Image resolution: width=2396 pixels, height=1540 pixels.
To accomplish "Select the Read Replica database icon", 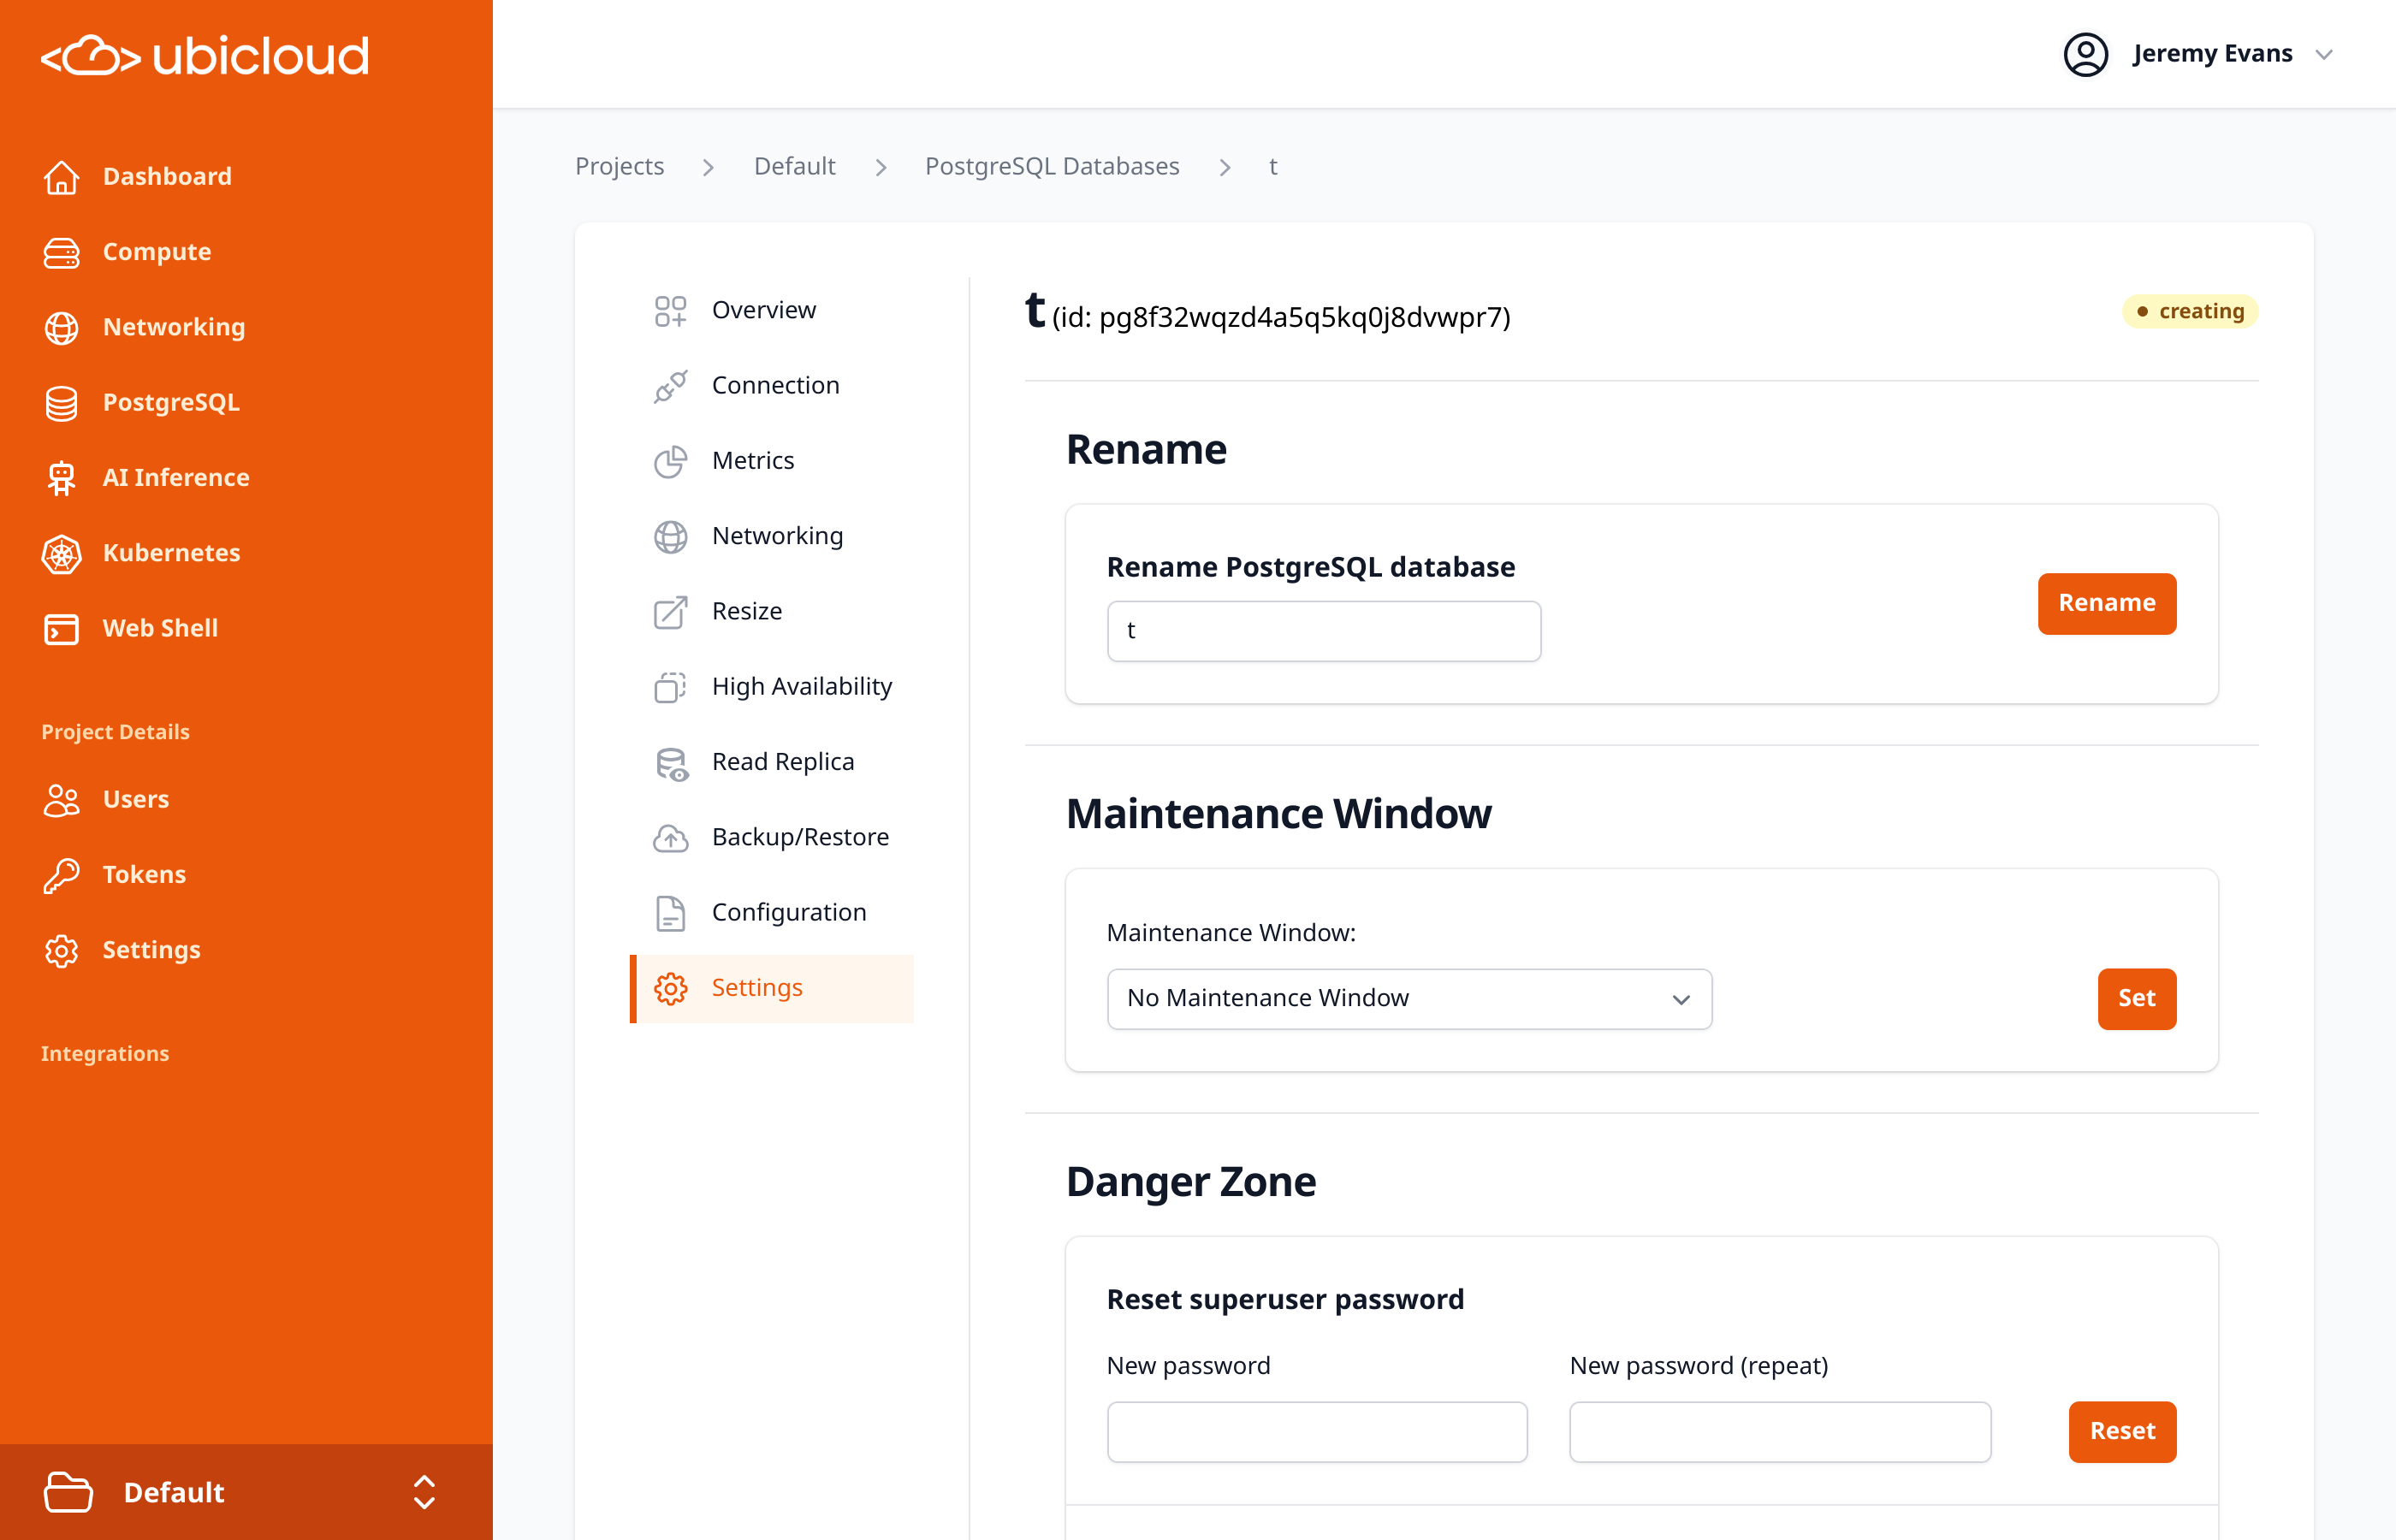I will (x=670, y=763).
